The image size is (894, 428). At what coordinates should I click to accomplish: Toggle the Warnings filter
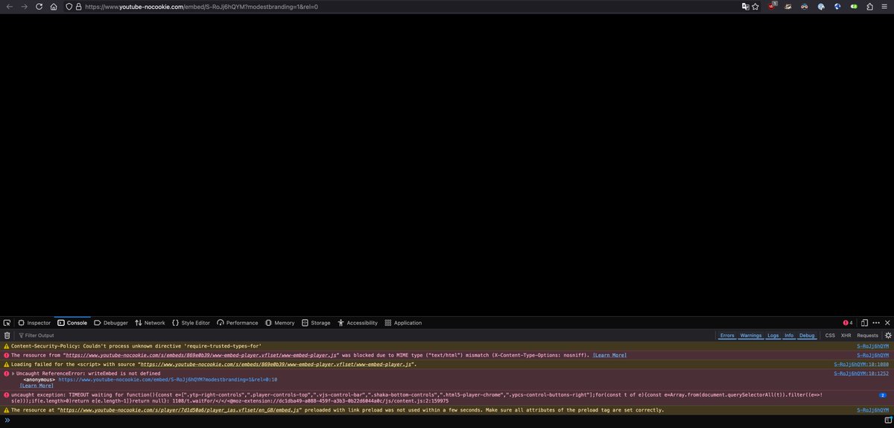[x=751, y=336]
